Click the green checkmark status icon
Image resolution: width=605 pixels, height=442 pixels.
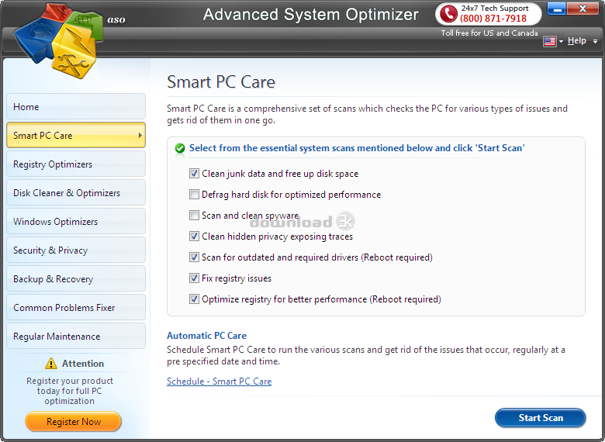[180, 148]
